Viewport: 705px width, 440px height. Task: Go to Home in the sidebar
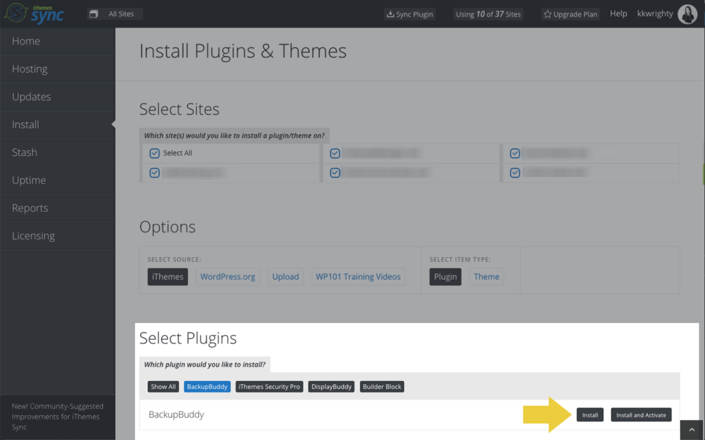[x=58, y=41]
